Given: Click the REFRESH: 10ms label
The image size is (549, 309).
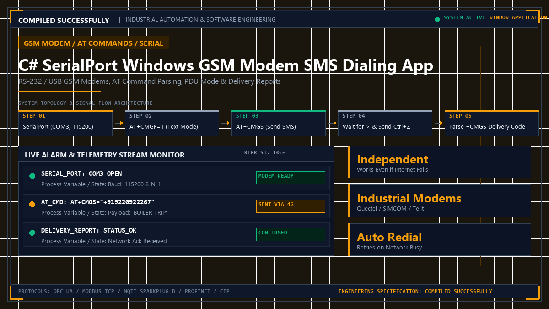Looking at the screenshot, I should point(265,152).
